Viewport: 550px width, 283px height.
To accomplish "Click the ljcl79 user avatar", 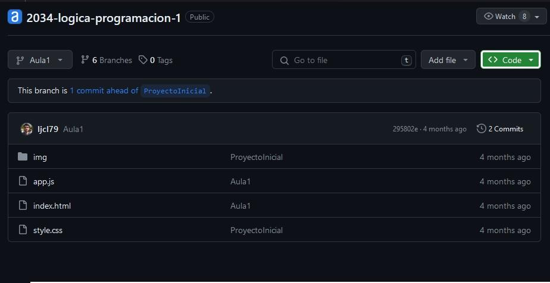I will coord(26,129).
